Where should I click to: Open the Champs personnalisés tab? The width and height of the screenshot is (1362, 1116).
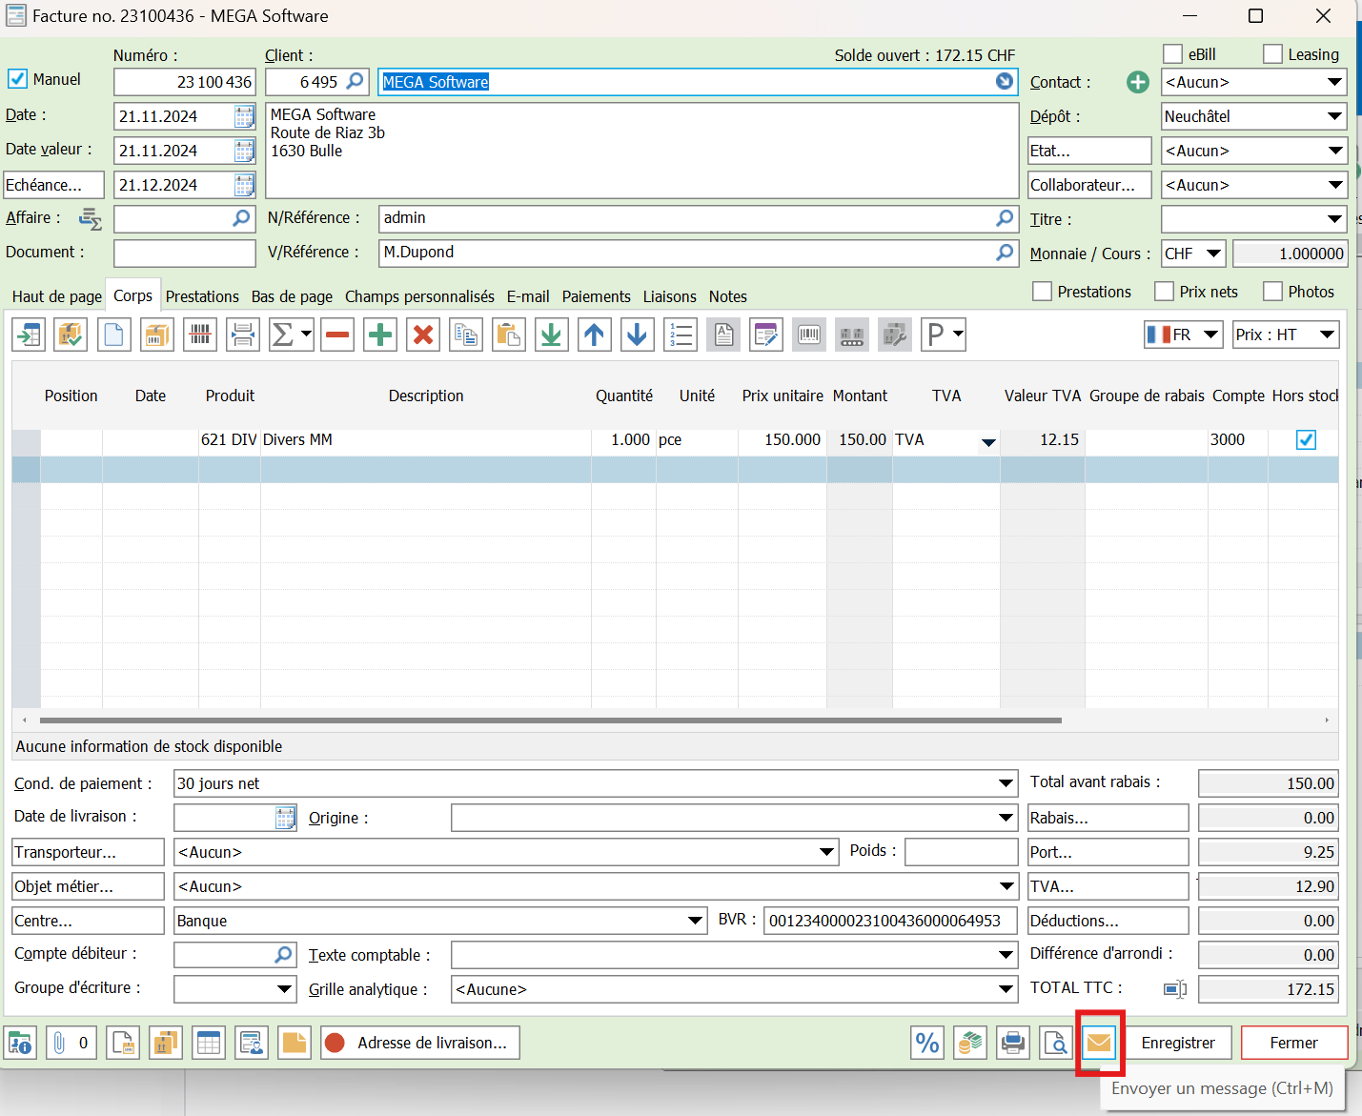click(x=419, y=296)
